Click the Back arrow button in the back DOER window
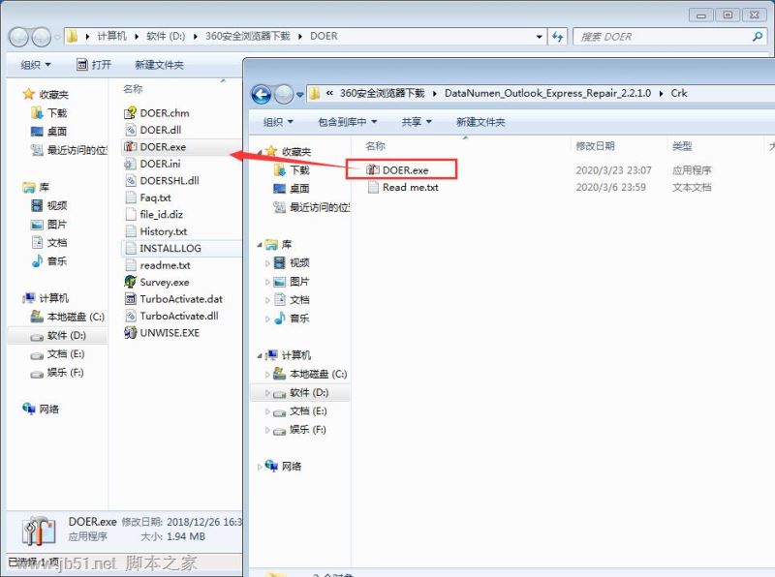 click(18, 37)
